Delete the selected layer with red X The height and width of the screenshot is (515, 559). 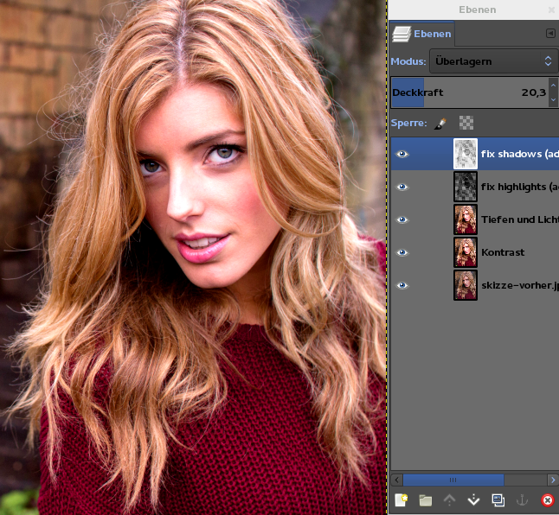547,499
